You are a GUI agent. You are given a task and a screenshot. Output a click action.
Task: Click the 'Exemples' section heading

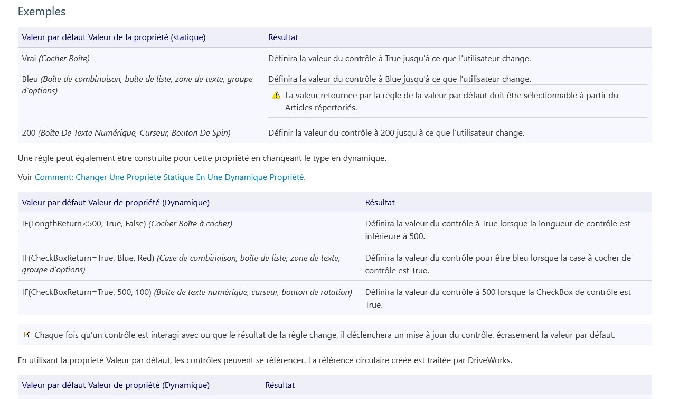point(42,11)
